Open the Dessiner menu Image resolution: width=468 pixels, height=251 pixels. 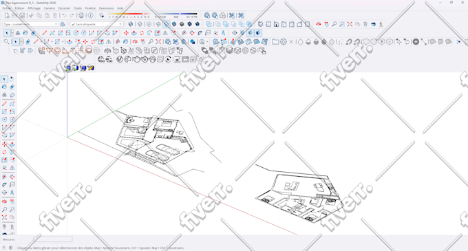click(64, 8)
